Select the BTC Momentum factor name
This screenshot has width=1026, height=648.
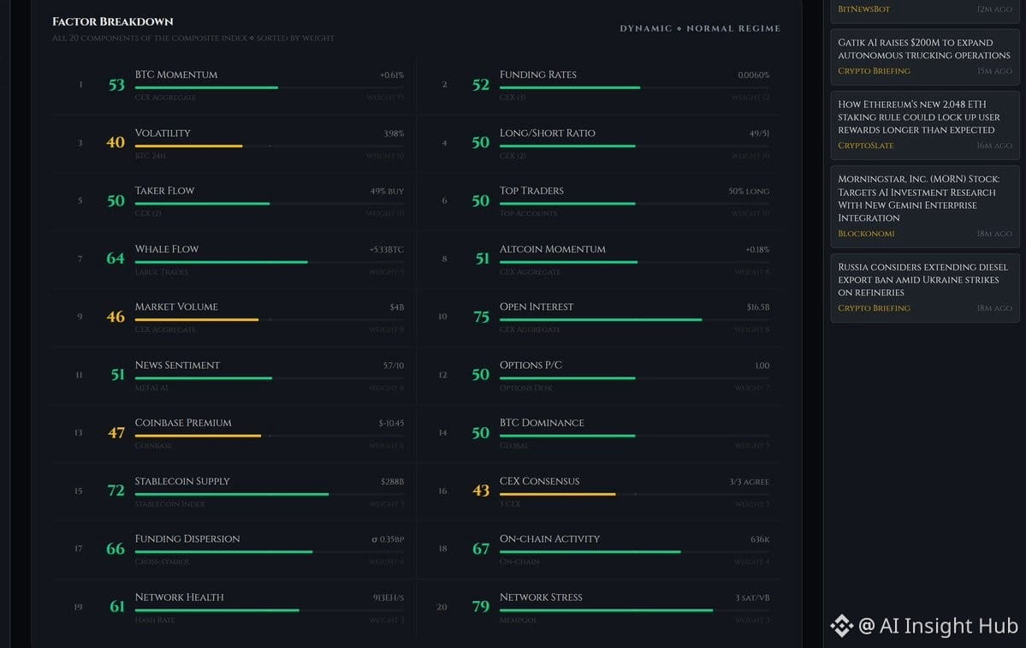[176, 74]
